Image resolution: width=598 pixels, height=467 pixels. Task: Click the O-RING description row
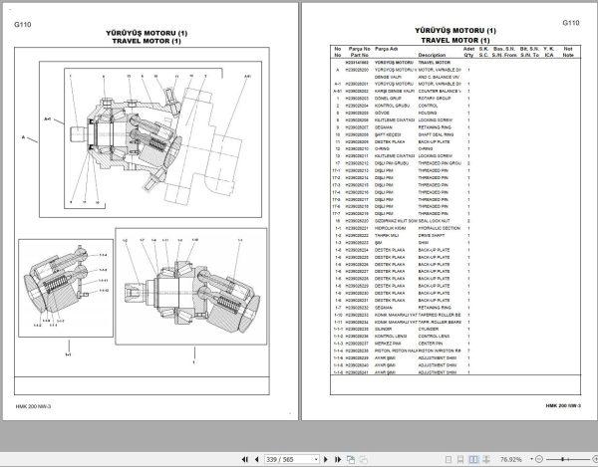coord(426,149)
